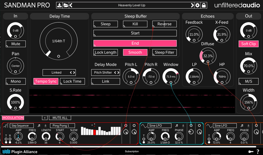Image resolution: width=263 pixels, height=155 pixels.
Task: Click the license key icon
Action: click(251, 152)
